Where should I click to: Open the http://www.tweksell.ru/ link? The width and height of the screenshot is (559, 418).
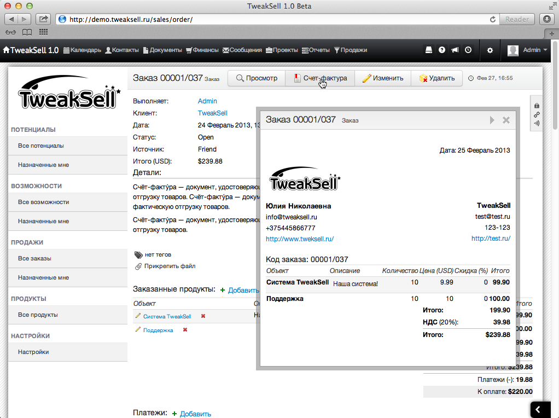pos(300,239)
